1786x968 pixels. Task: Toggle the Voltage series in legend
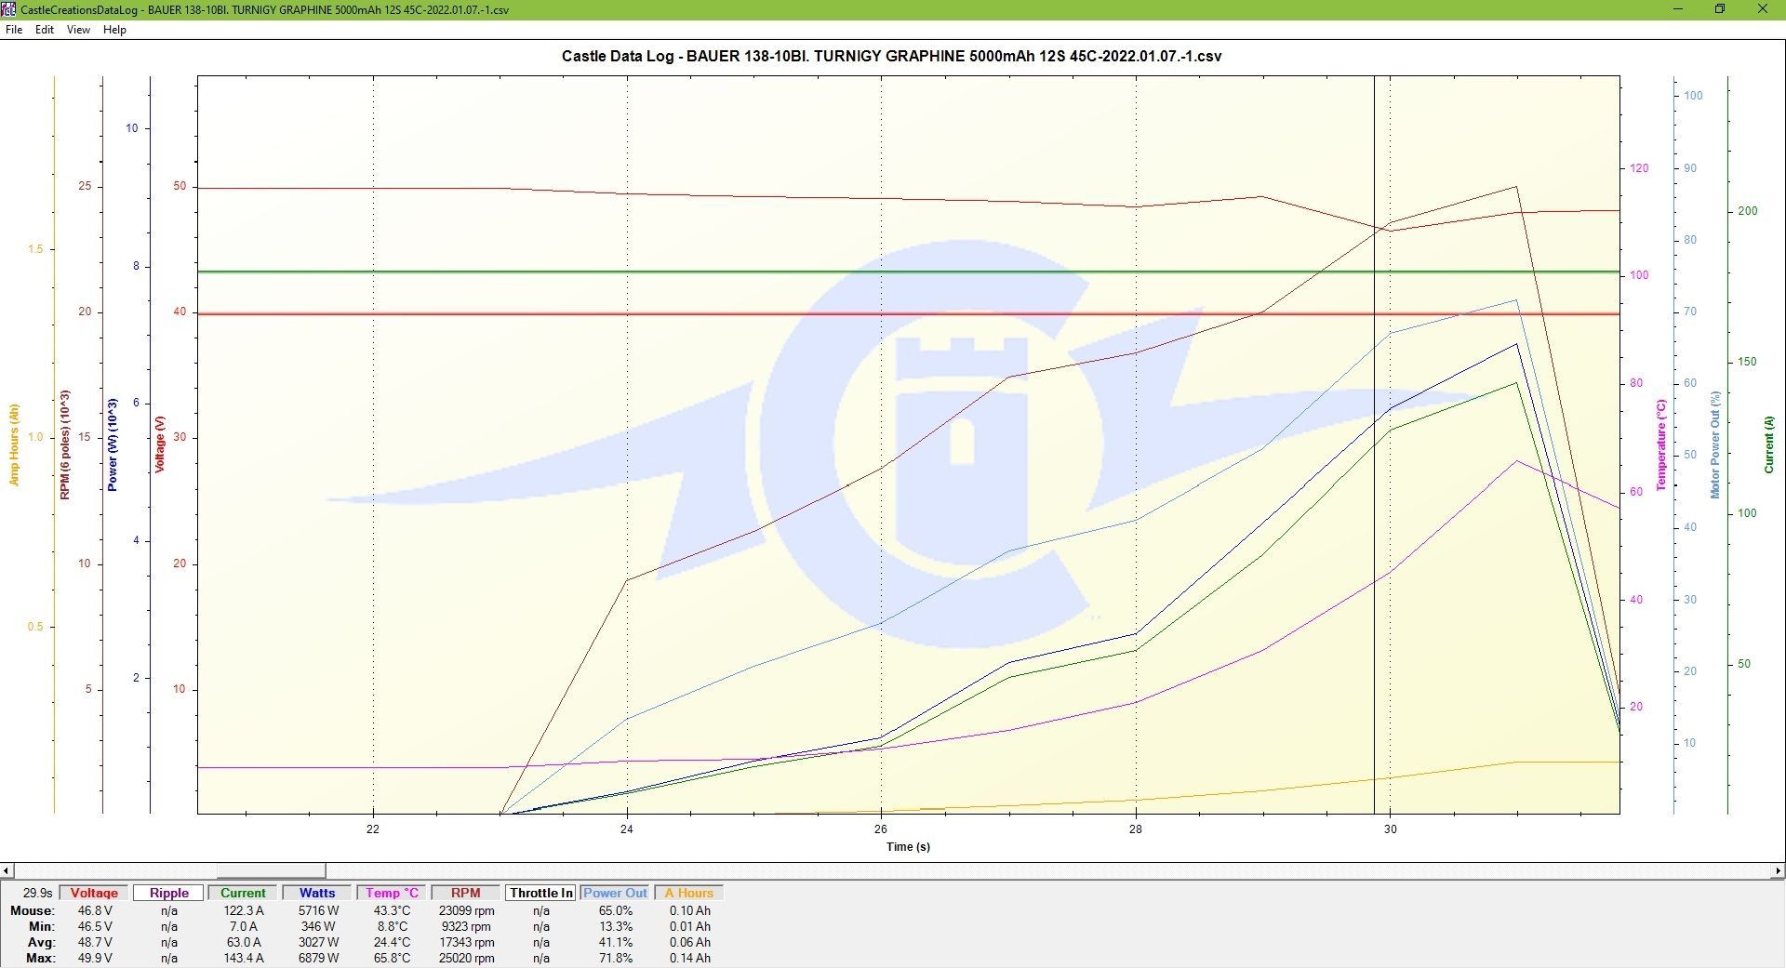94,893
